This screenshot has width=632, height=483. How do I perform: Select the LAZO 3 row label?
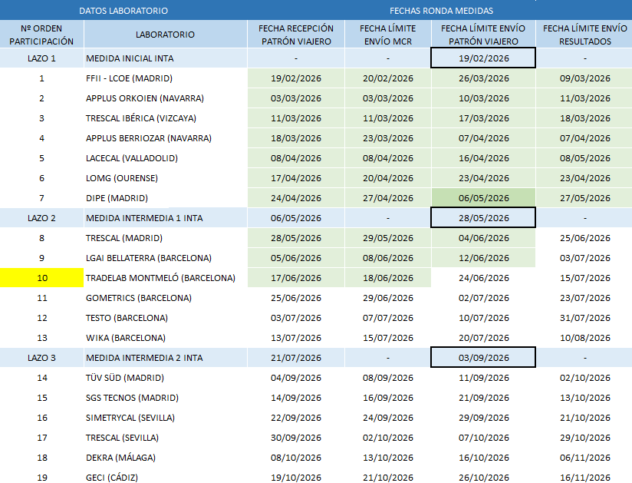pyautogui.click(x=41, y=358)
